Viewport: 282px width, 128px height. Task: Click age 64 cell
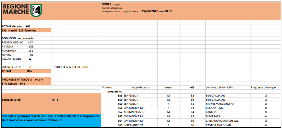(x=192, y=112)
